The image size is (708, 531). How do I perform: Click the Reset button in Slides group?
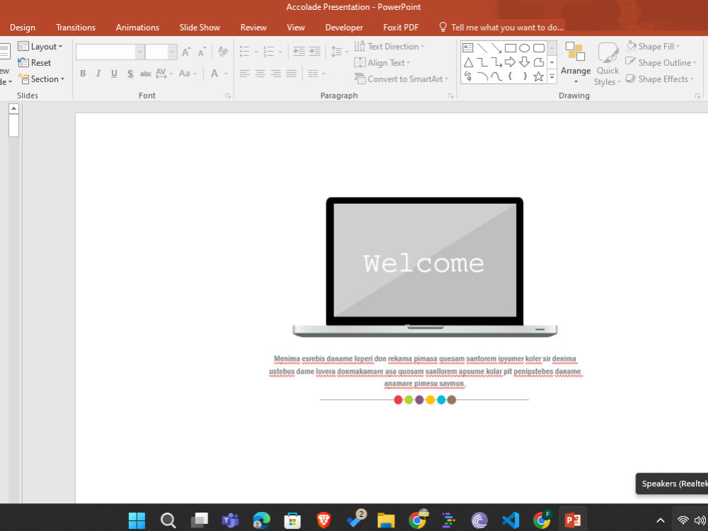tap(35, 62)
